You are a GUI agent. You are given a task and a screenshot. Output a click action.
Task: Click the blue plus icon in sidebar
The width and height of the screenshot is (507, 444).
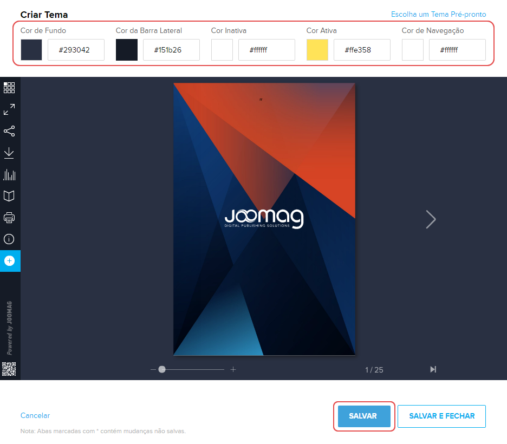(9, 260)
